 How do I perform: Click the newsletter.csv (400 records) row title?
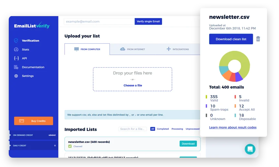point(89,142)
